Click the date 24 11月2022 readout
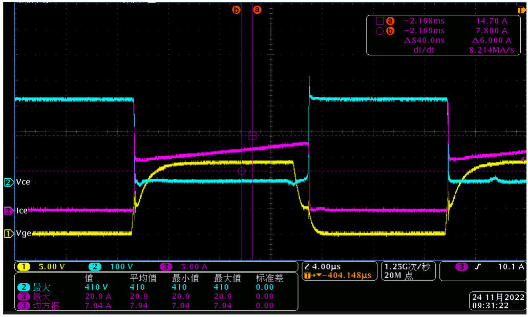Image resolution: width=528 pixels, height=317 pixels. [x=498, y=297]
